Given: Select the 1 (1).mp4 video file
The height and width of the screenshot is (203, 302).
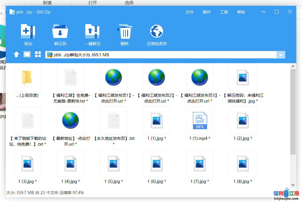Looking at the screenshot, I should coord(200,121).
